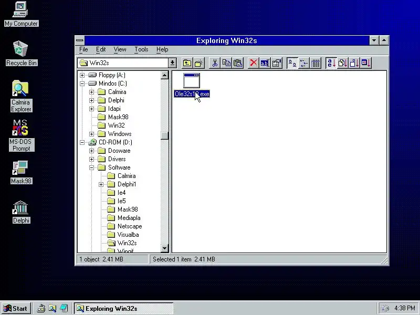The width and height of the screenshot is (420, 315).
Task: Expand the Calmira folder under C:
Action: click(91, 92)
